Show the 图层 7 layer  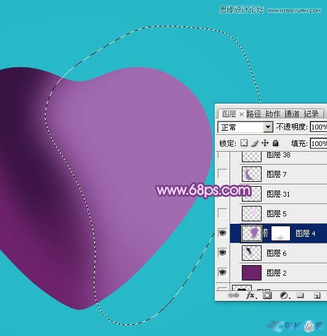tap(222, 174)
